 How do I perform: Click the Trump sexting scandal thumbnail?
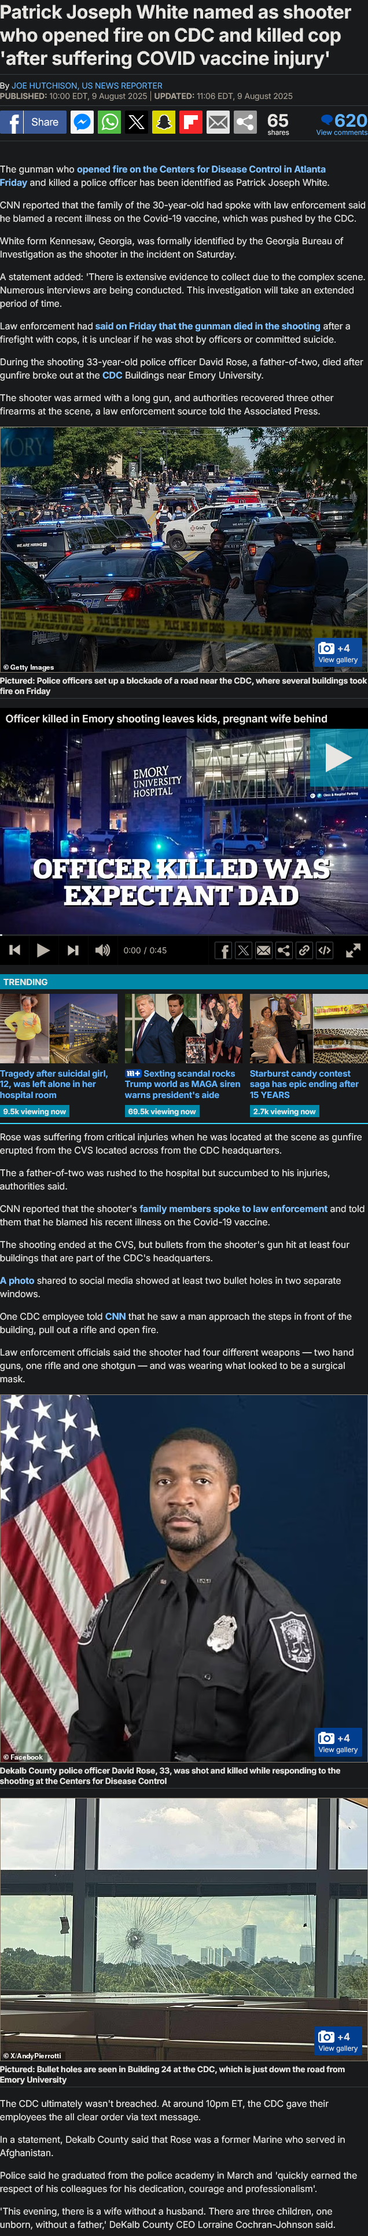click(184, 1029)
